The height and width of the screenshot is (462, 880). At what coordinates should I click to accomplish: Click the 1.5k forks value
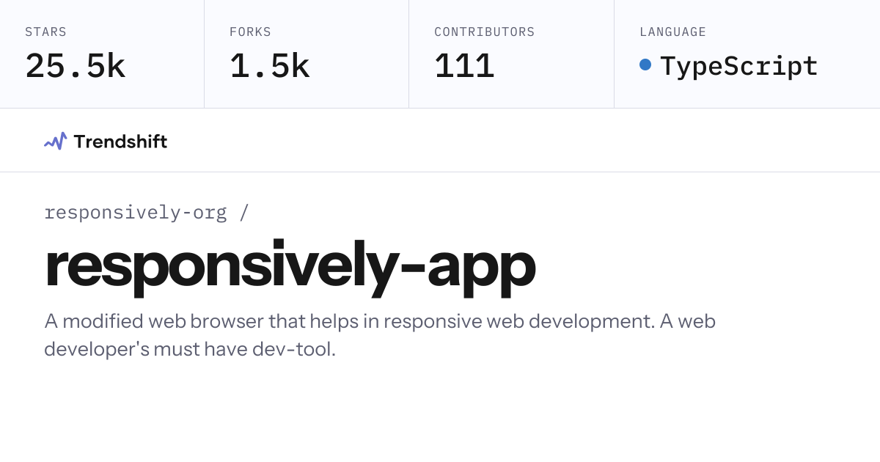[x=270, y=66]
